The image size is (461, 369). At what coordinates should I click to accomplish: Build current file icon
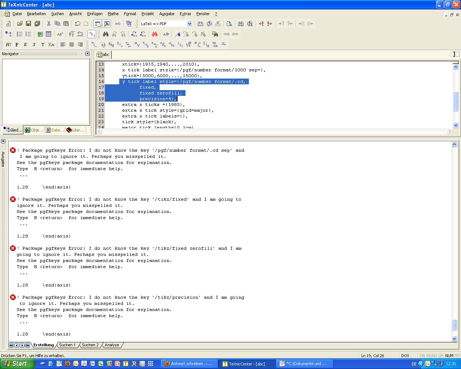[x=201, y=24]
